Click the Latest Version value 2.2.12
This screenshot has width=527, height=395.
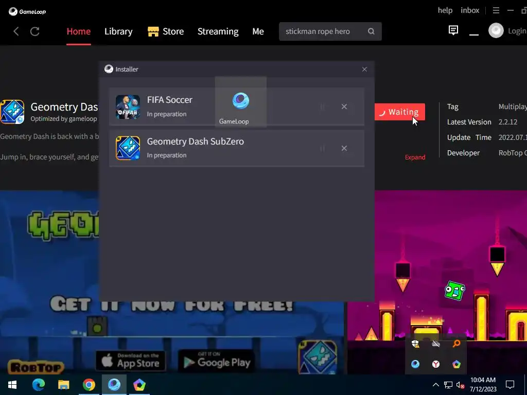(508, 122)
